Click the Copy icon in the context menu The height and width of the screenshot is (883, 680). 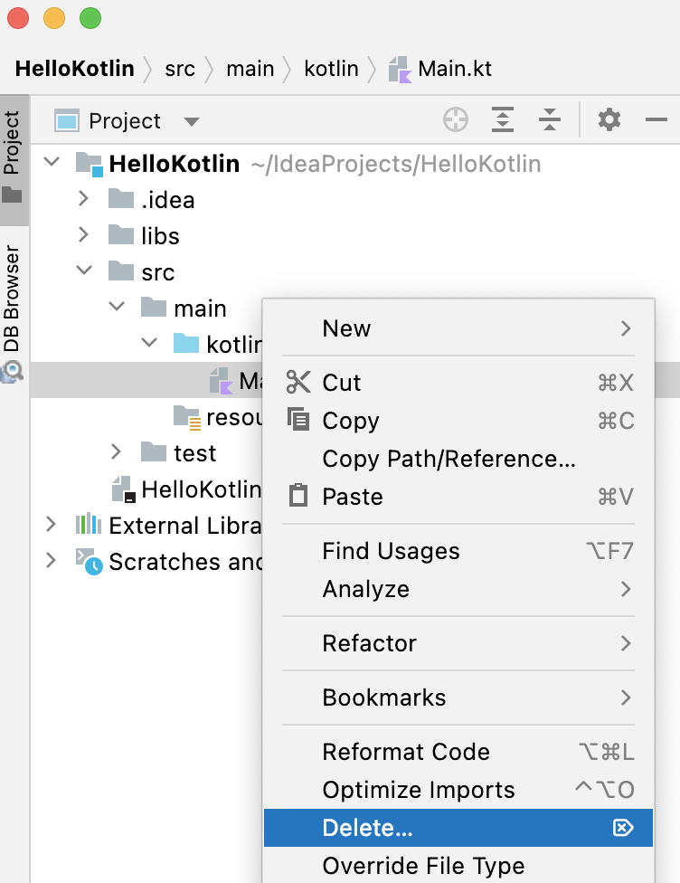click(298, 420)
